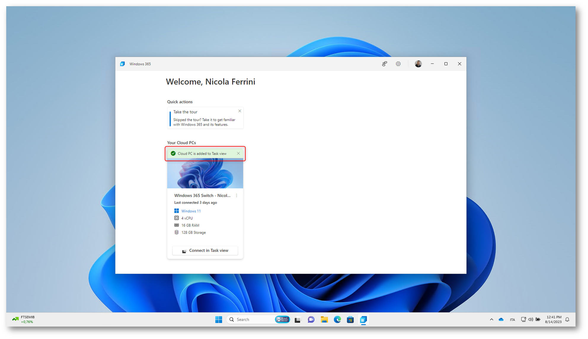This screenshot has height=339, width=588.
Task: Switch the ITA input language
Action: point(512,320)
